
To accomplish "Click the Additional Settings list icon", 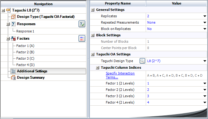I will (x=13, y=71).
